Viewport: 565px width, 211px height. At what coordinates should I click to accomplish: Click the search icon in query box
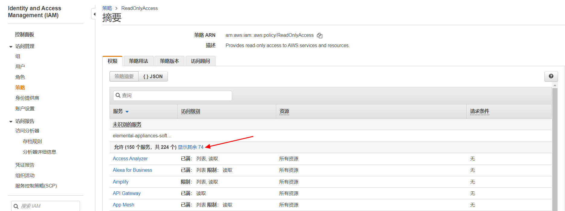pyautogui.click(x=118, y=95)
